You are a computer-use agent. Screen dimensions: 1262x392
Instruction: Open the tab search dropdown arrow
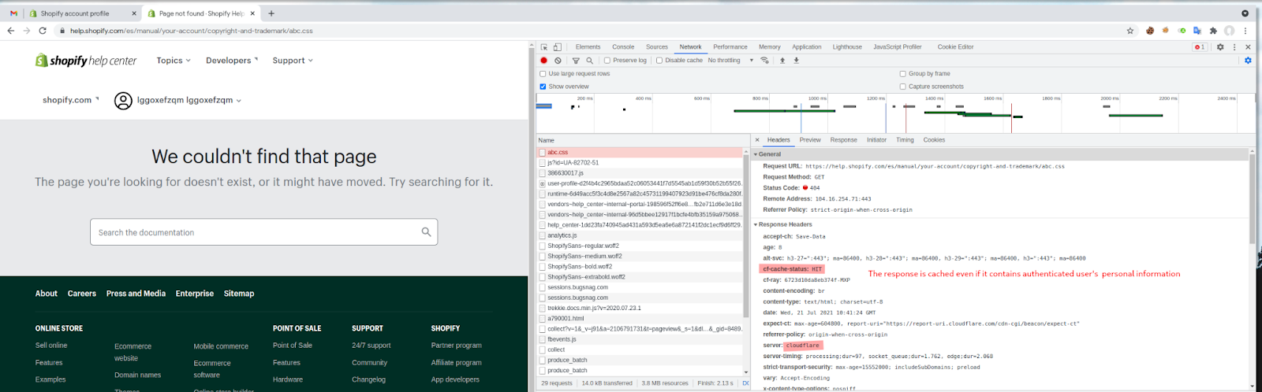pos(1245,13)
